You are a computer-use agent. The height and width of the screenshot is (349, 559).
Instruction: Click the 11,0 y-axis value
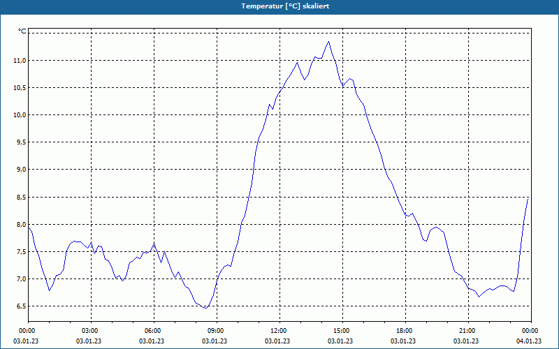(x=20, y=61)
